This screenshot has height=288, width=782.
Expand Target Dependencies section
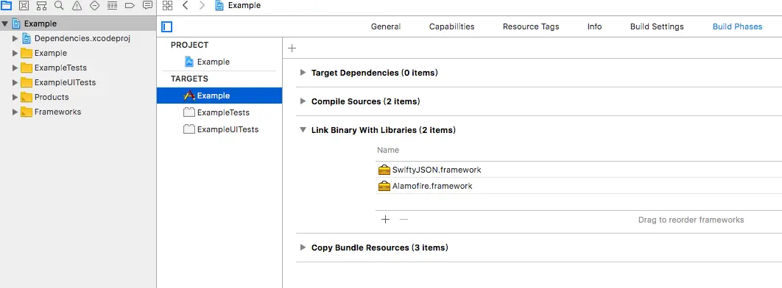(x=302, y=73)
